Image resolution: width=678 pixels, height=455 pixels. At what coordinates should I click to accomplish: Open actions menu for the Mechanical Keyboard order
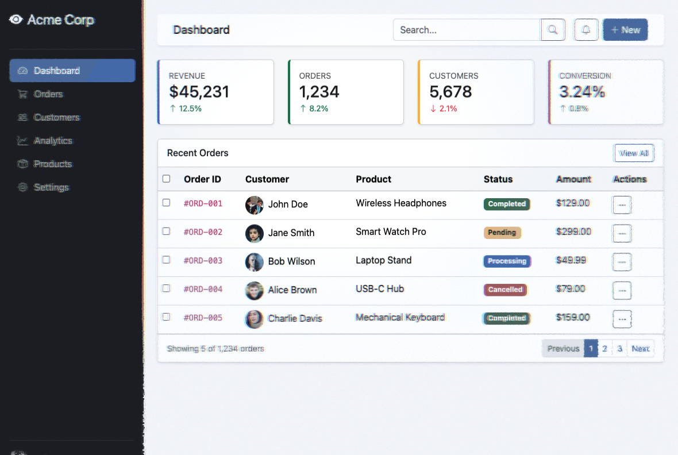[x=622, y=319]
